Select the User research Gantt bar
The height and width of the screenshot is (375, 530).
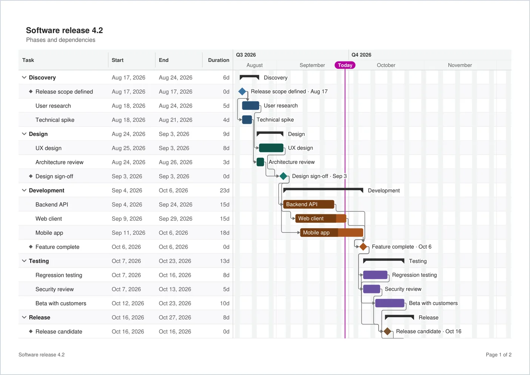(251, 106)
